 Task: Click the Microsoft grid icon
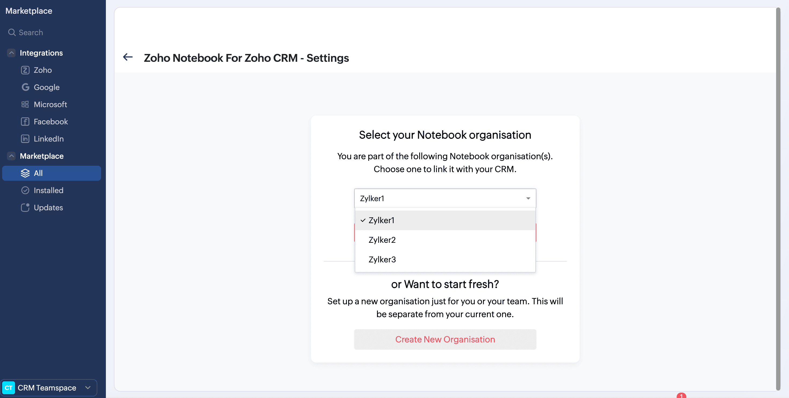[x=25, y=104]
